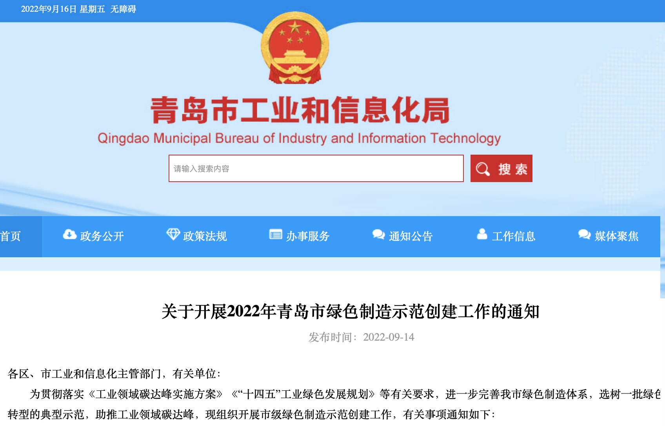Screen dimensions: 665x426
Task: Click the 无障碍 accessibility link
Action: click(123, 9)
